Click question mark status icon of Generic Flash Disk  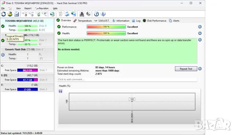pyautogui.click(x=3, y=55)
